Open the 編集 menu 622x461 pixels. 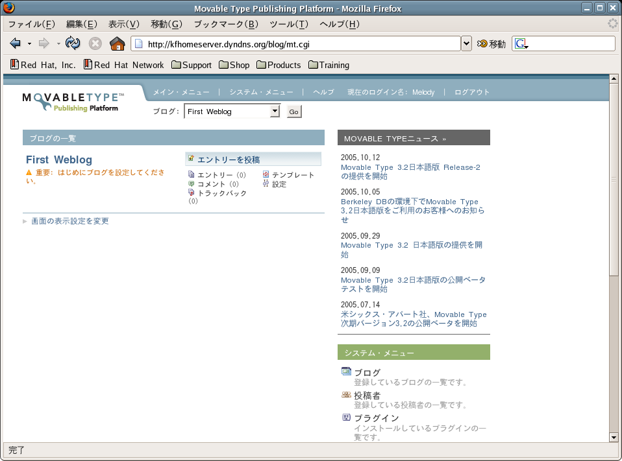pos(82,24)
